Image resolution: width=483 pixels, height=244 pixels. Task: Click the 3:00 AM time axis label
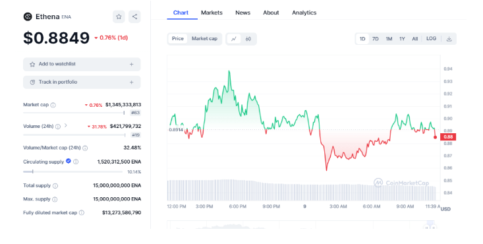[x=338, y=206]
